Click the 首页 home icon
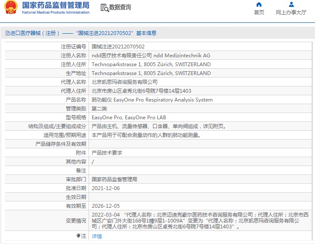The width and height of the screenshot is (315, 244). tap(259, 4)
